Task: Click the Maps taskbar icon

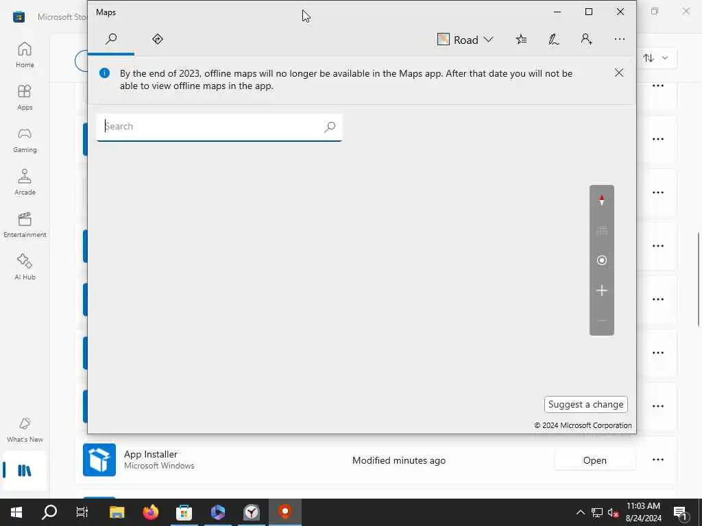Action: [x=285, y=512]
